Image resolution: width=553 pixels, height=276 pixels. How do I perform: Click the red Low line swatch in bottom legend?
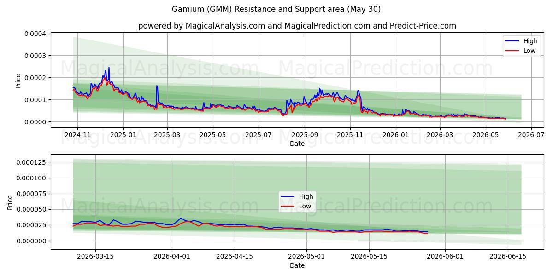[x=288, y=206]
